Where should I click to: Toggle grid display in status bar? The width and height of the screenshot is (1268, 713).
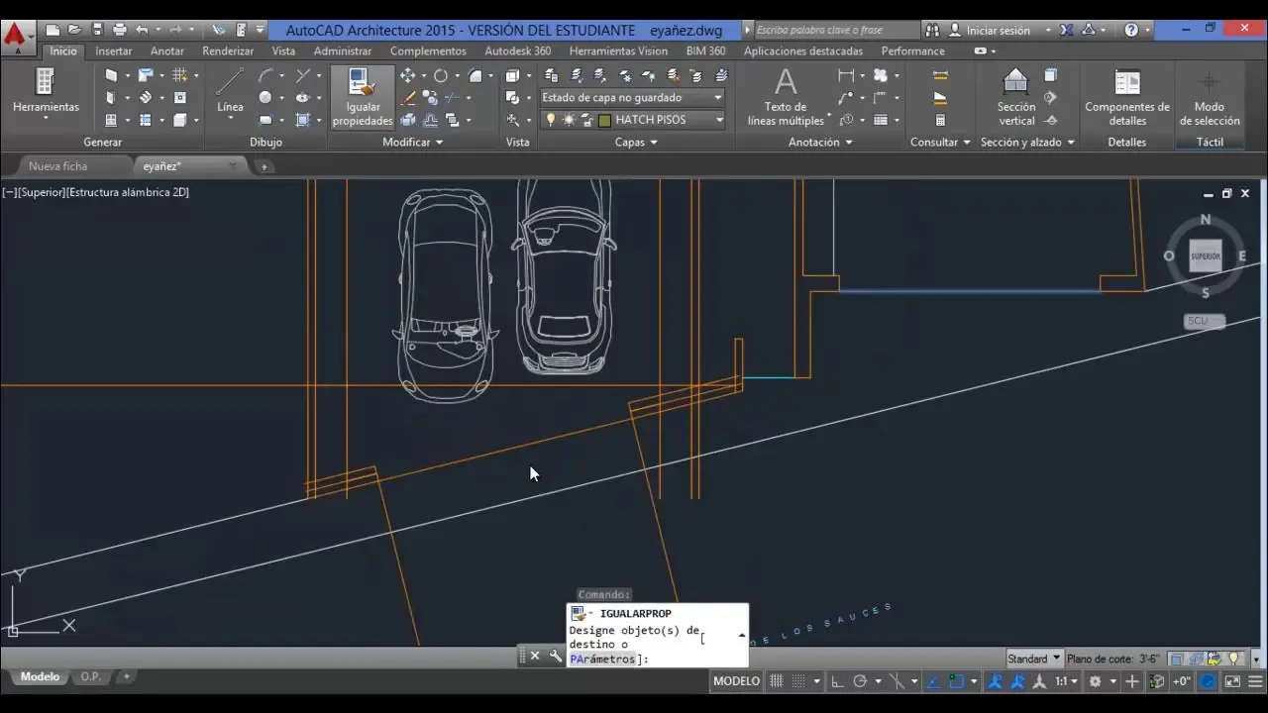[777, 681]
